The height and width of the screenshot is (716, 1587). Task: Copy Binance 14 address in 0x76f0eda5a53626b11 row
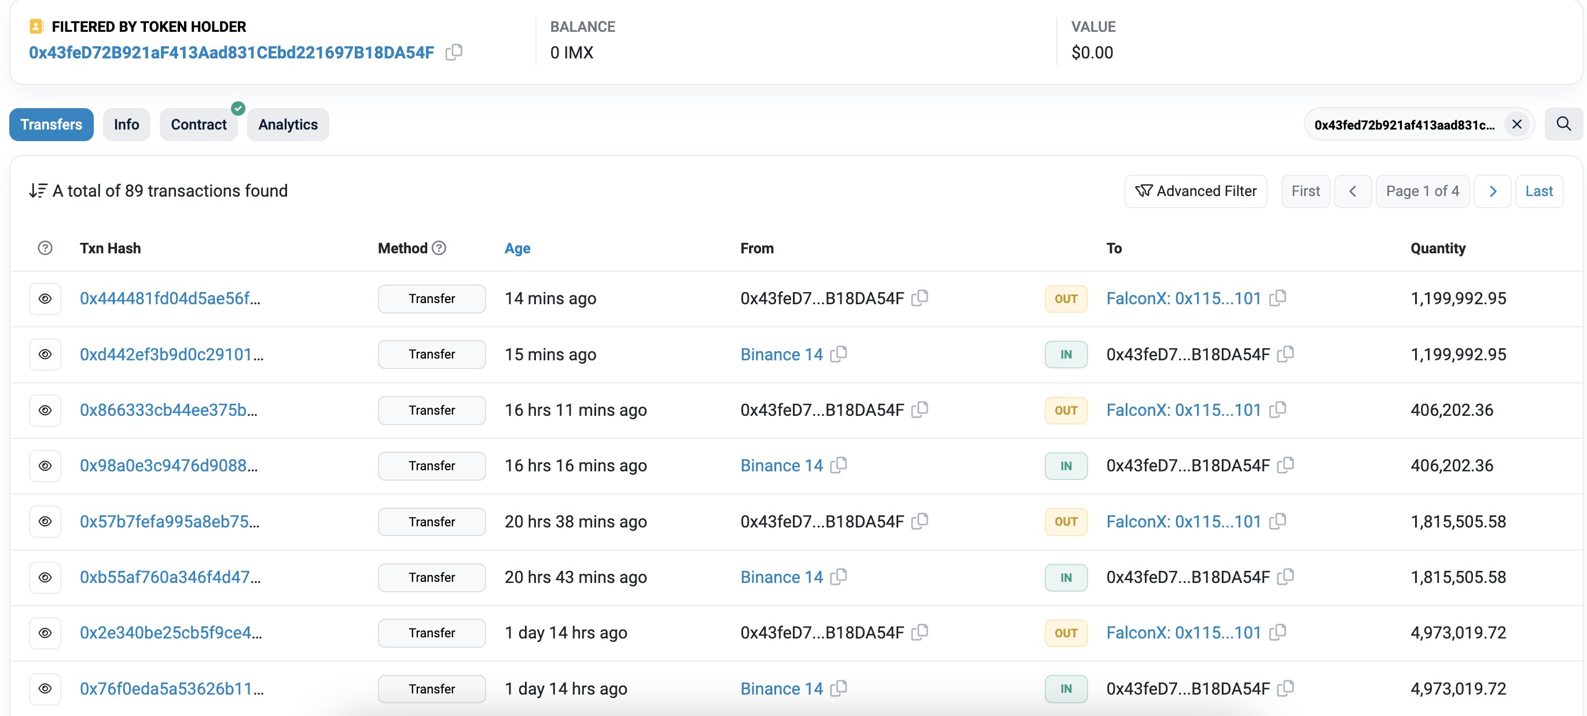pyautogui.click(x=839, y=688)
